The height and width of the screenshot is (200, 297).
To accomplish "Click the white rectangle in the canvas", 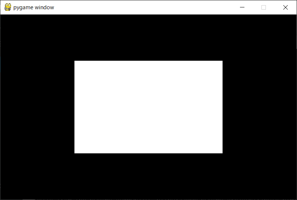I will coord(148,107).
